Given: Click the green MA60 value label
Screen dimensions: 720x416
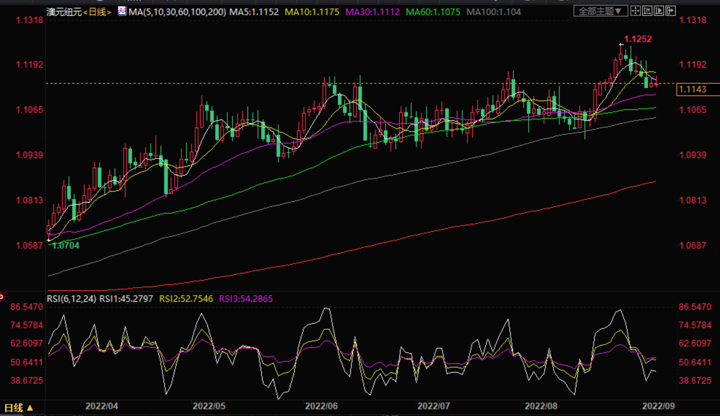Looking at the screenshot, I should pos(432,12).
